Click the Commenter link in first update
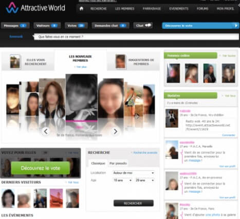Image resolution: width=240 pixels, height=219 pixels. (229, 135)
